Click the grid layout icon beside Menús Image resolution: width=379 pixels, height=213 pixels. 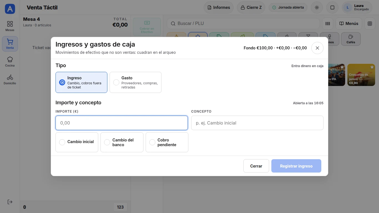[370, 24]
